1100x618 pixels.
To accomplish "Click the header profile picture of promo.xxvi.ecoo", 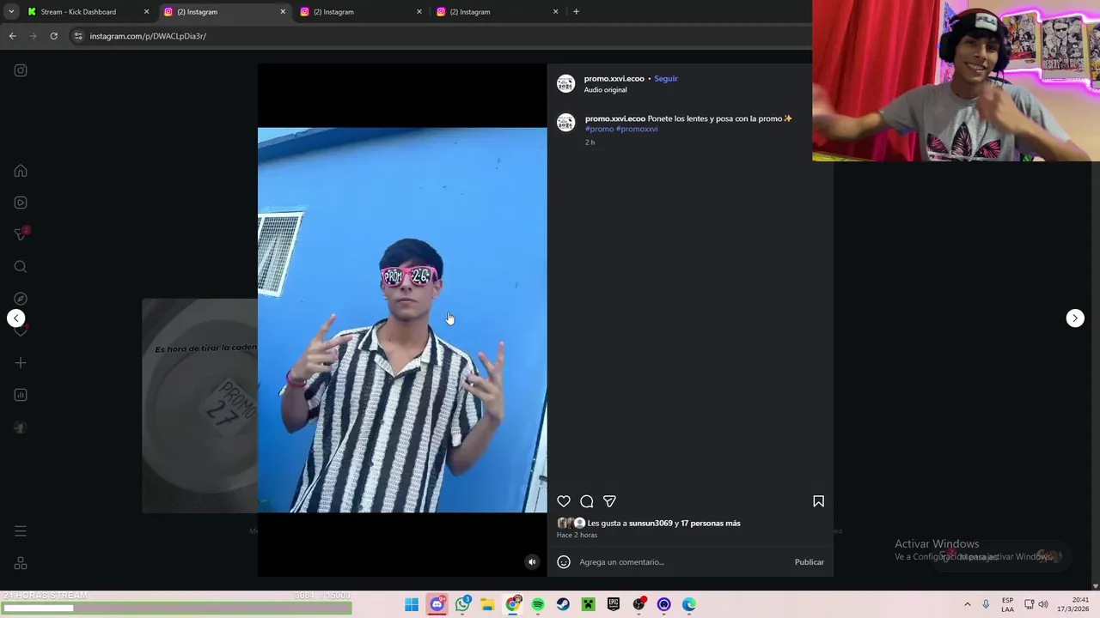I will pos(565,83).
